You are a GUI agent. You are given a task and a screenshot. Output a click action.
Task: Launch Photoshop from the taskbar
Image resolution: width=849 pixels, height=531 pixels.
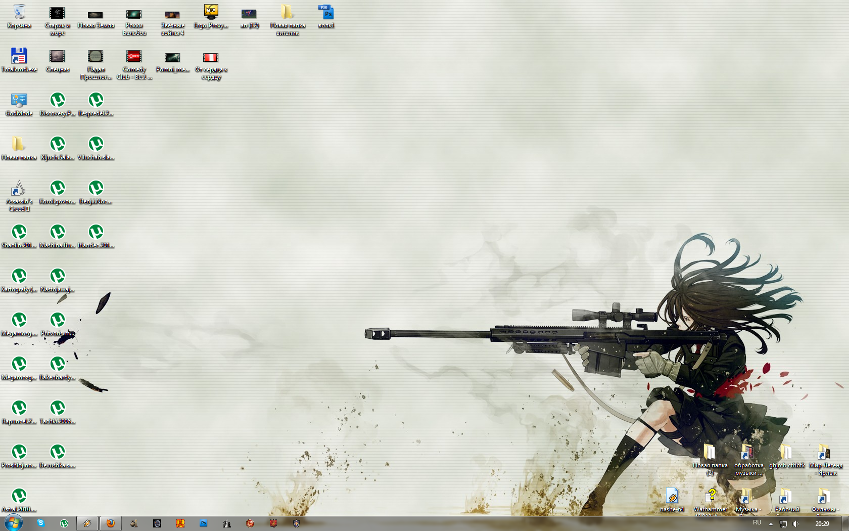point(204,523)
